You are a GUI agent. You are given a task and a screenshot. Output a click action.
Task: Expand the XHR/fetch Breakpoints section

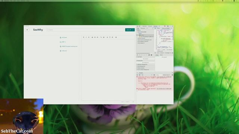coord(145,64)
